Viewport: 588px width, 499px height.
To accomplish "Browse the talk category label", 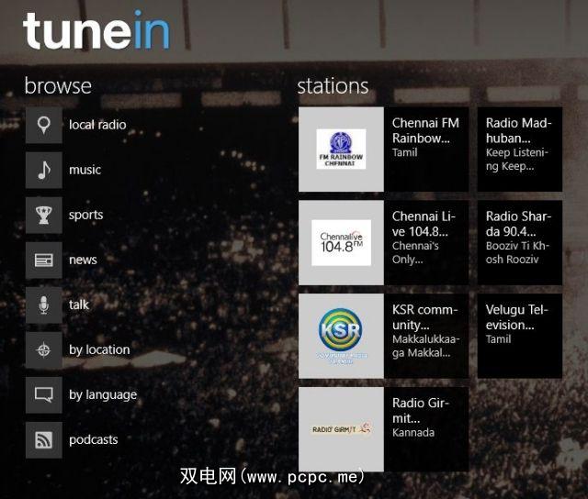I will pos(79,305).
